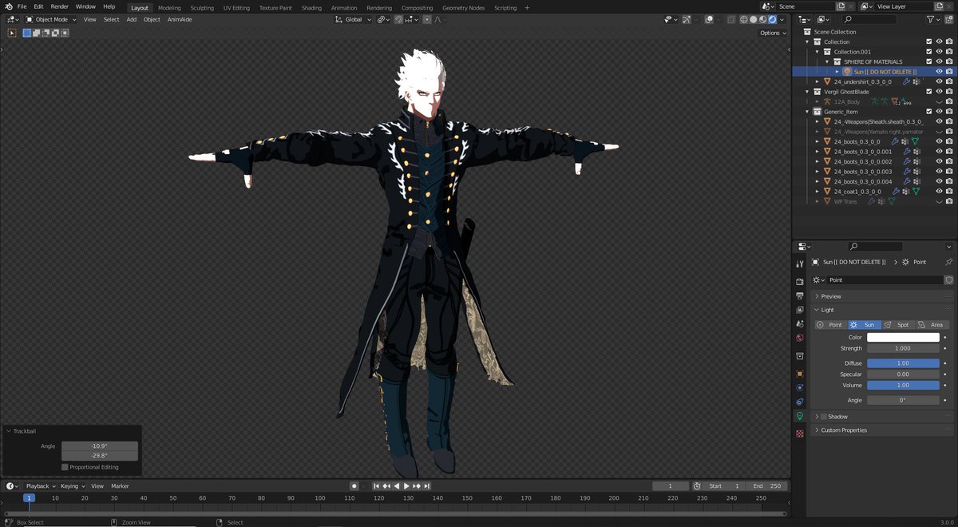958x527 pixels.
Task: Click the Blender logo menu icon
Action: [x=8, y=6]
